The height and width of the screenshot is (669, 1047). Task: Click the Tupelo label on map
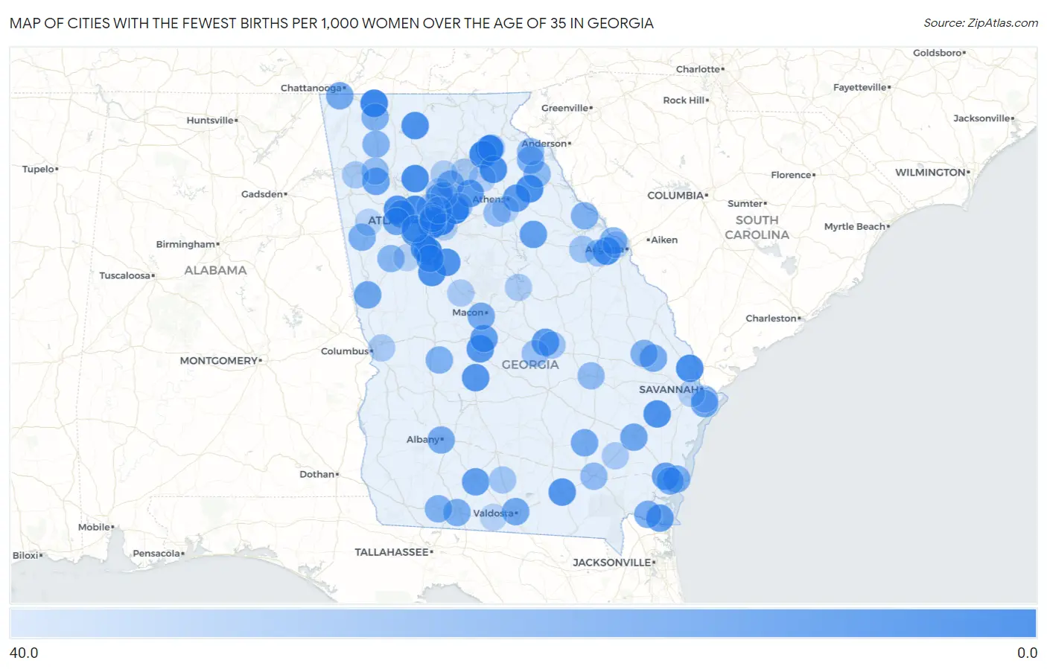tap(38, 169)
